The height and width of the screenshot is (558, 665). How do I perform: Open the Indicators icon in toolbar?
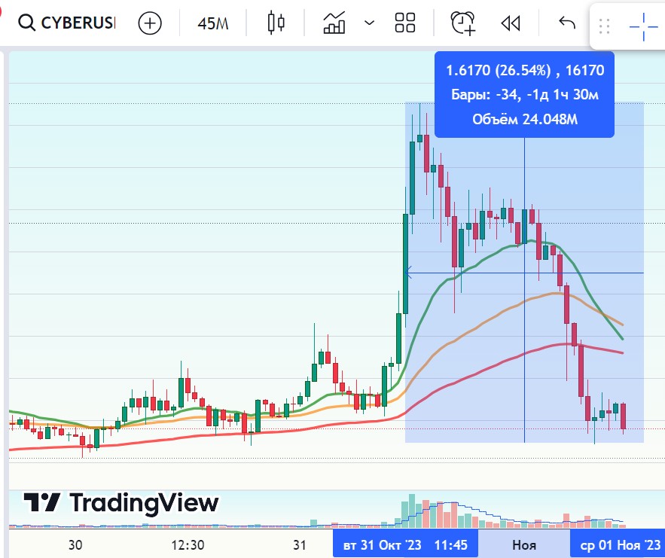(334, 23)
